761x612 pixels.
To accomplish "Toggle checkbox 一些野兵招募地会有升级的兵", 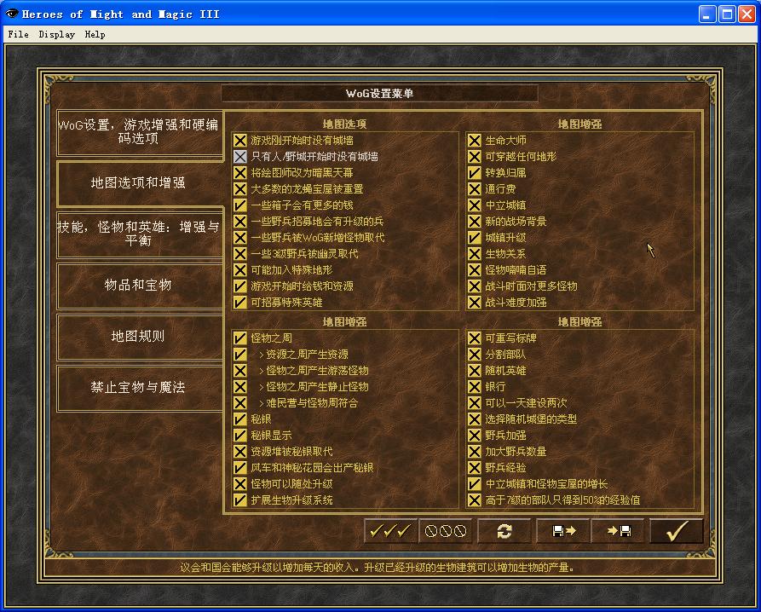I will [239, 222].
